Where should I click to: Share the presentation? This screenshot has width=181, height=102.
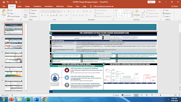tap(175, 6)
